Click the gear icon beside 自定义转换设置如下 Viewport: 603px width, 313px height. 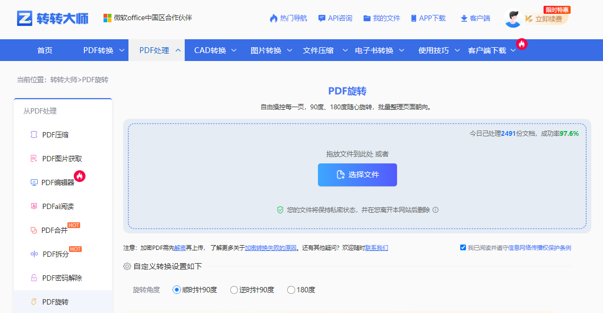127,266
